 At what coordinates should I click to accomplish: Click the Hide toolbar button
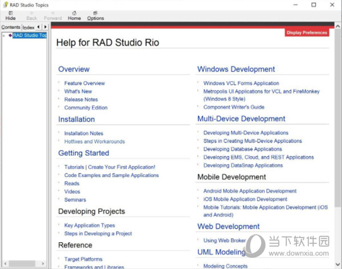10,16
